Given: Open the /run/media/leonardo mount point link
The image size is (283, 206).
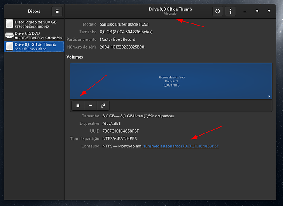Looking at the screenshot, I should coord(180,146).
